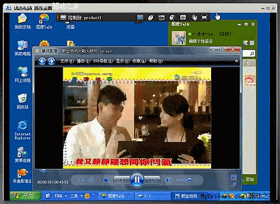
Task: Stop playback with the square stop button
Action: pos(106,180)
